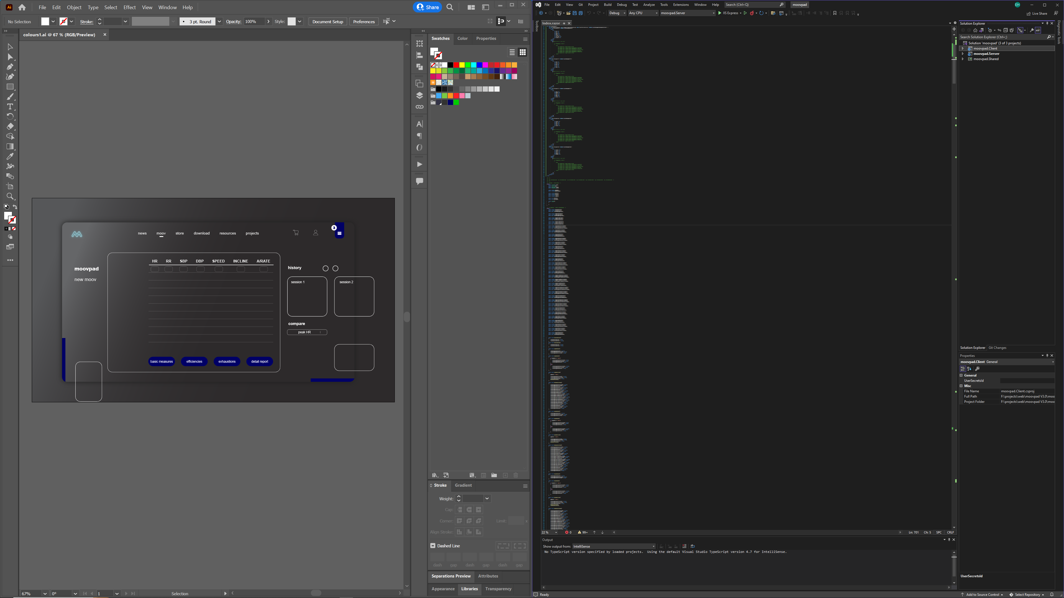This screenshot has height=598, width=1064.
Task: Select the Eyedropper tool
Action: tap(10, 156)
